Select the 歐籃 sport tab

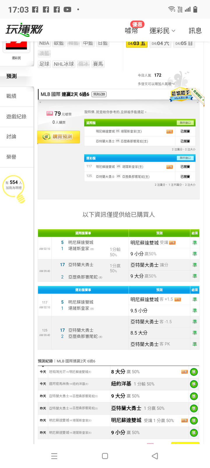pyautogui.click(x=59, y=43)
